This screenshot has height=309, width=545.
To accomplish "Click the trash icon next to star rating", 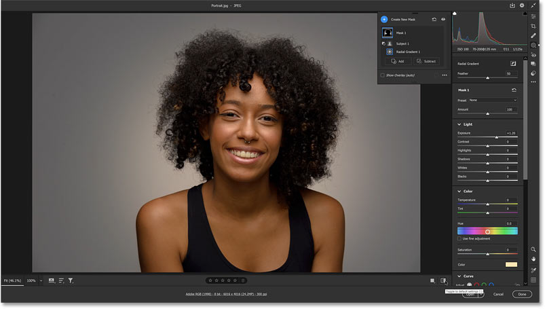I will point(243,280).
